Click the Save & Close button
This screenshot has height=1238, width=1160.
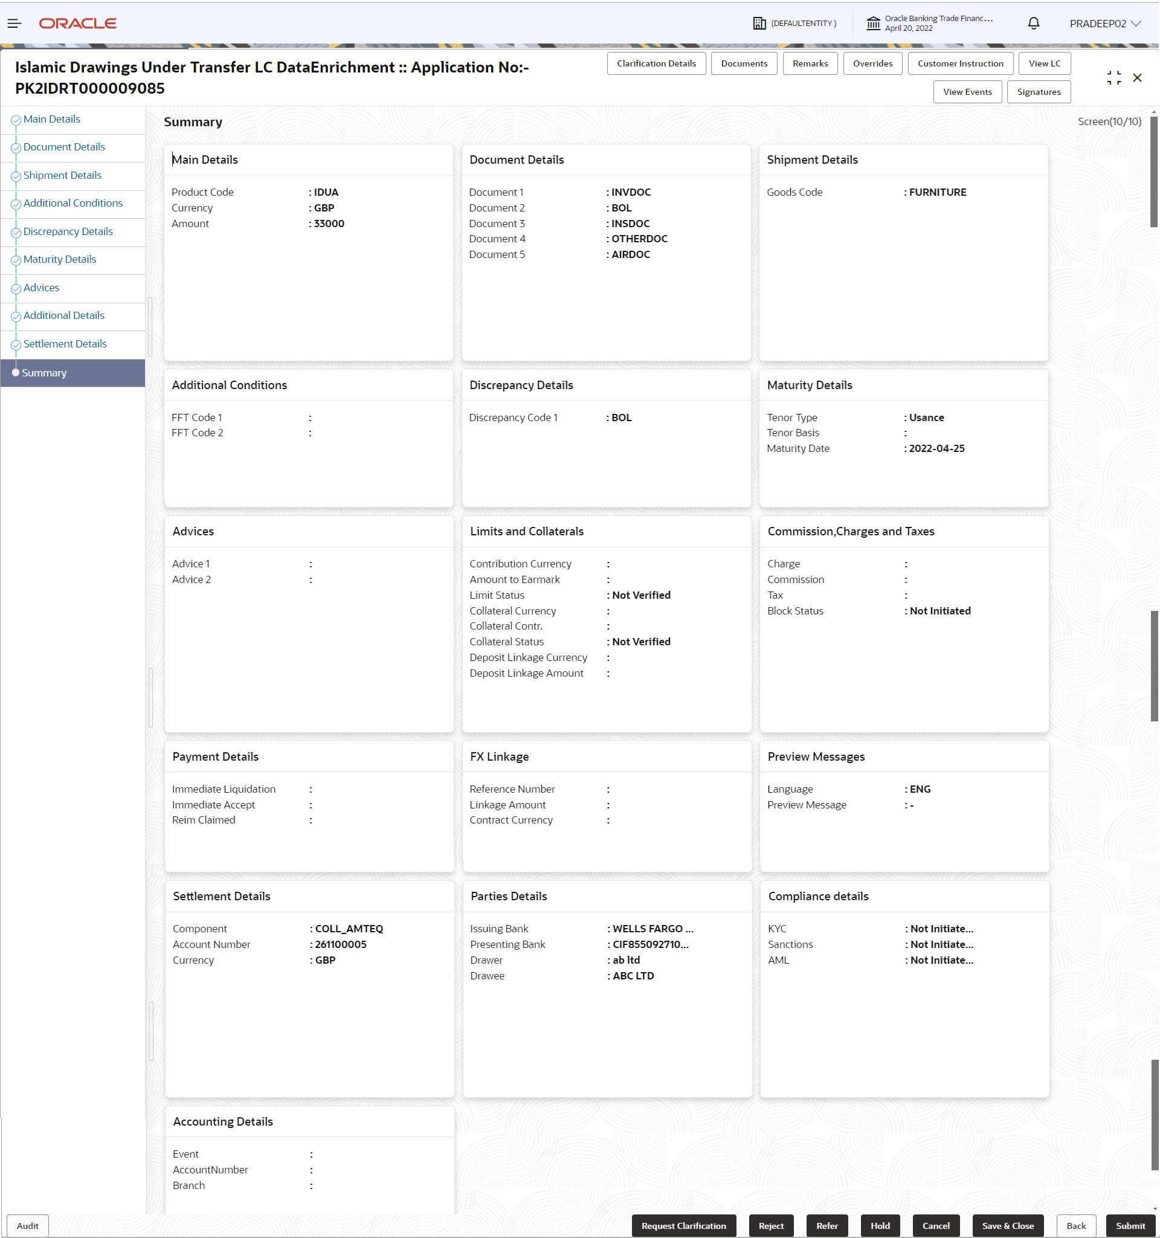tap(1008, 1225)
